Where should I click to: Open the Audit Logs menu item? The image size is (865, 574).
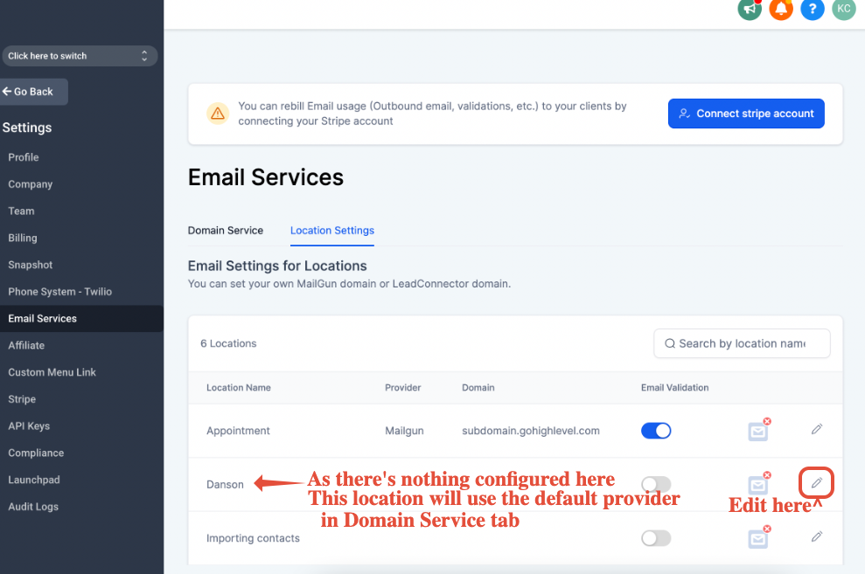(33, 507)
